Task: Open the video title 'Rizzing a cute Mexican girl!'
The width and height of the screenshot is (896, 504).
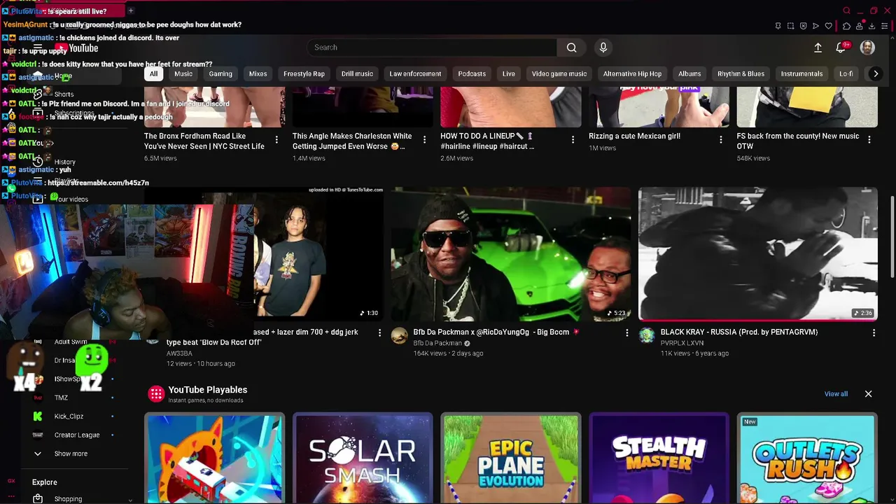Action: click(x=634, y=136)
